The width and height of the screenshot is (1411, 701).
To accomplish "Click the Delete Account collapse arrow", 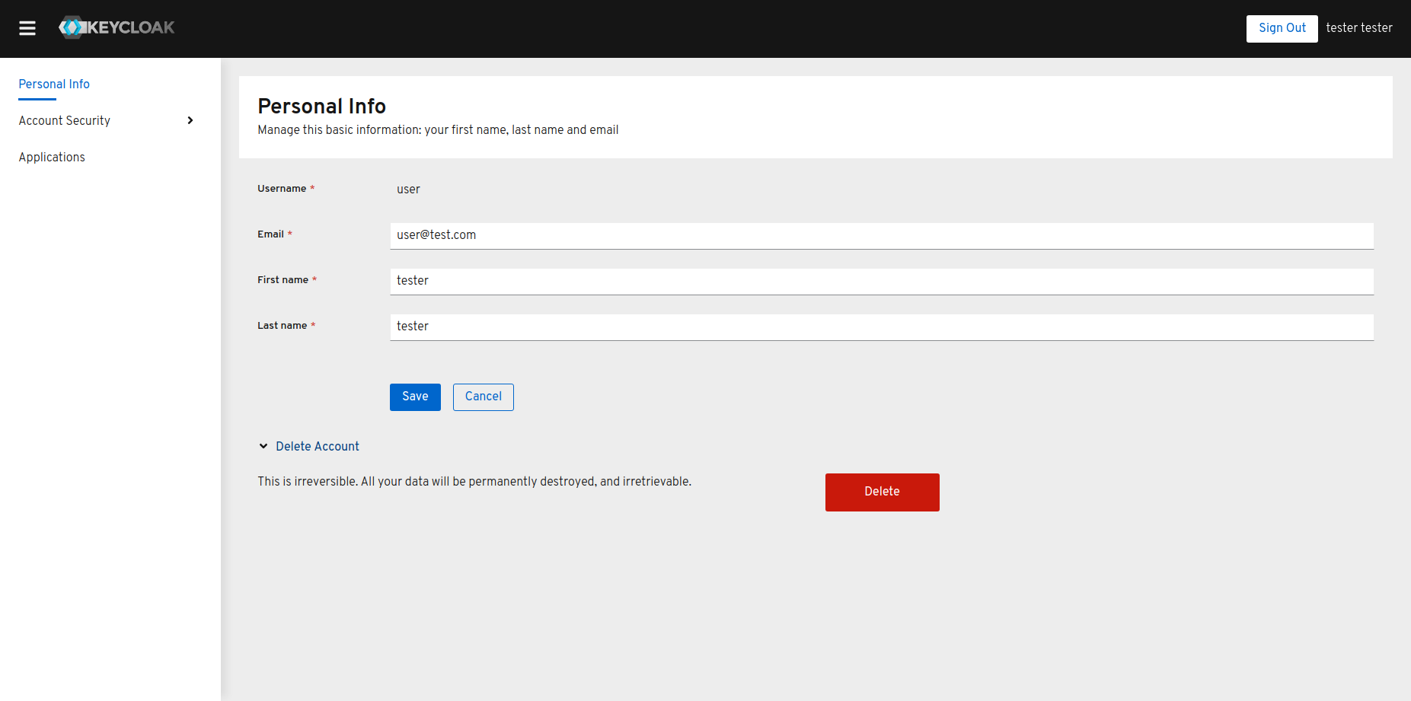I will pyautogui.click(x=263, y=447).
